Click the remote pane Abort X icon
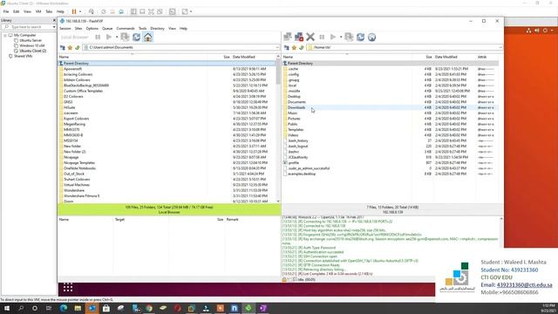The image size is (558, 314). pos(310,37)
